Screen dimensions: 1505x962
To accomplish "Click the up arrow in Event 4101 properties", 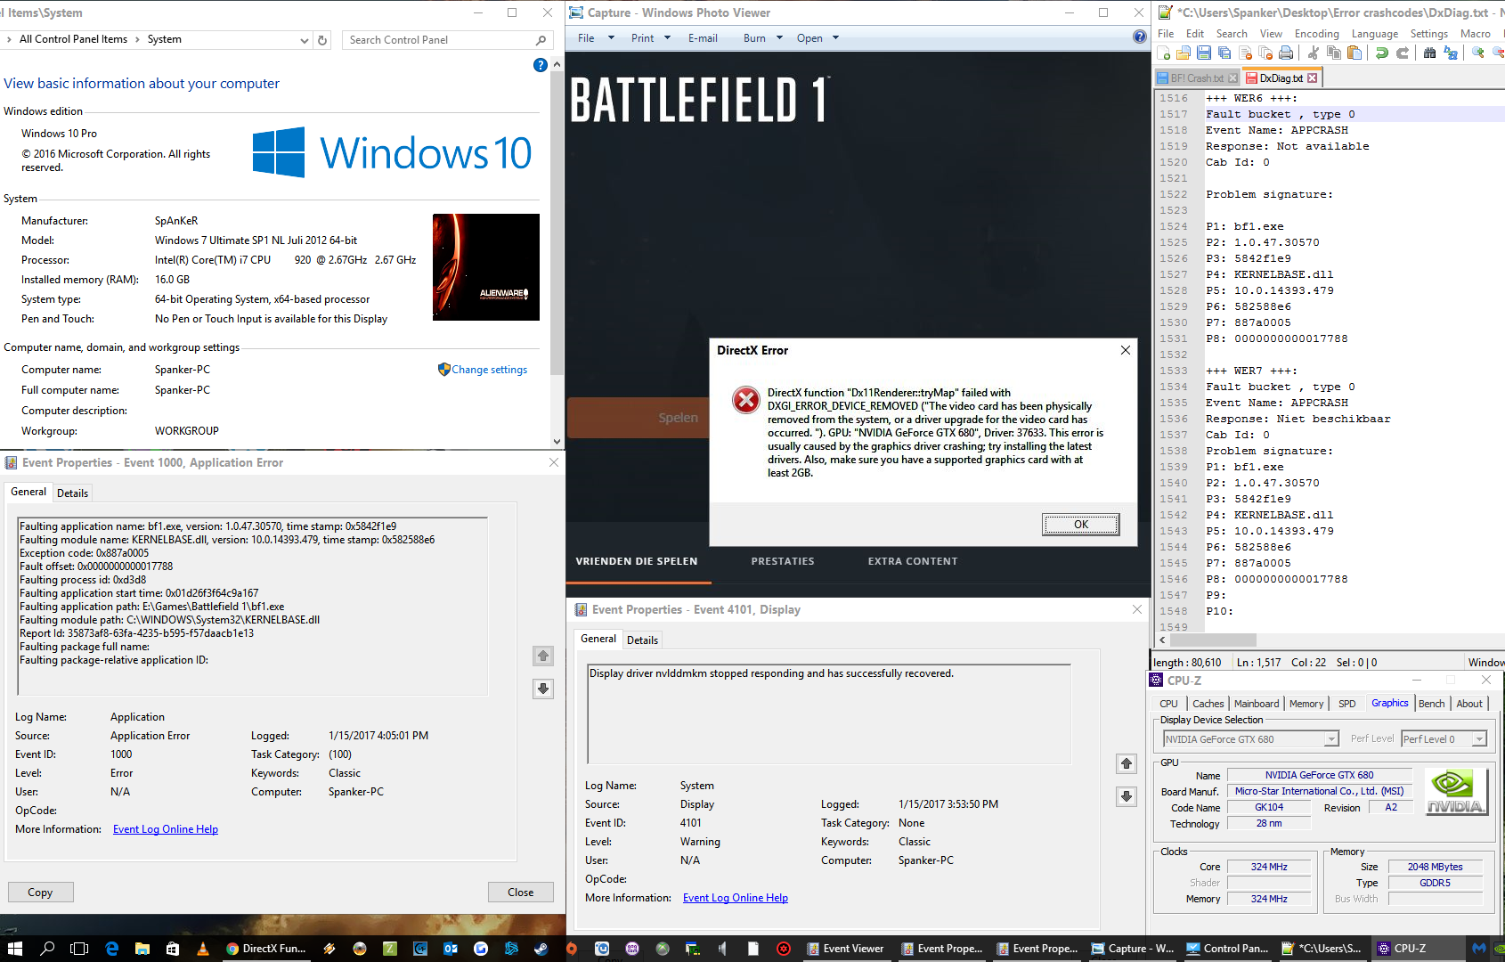I will coord(1127,763).
